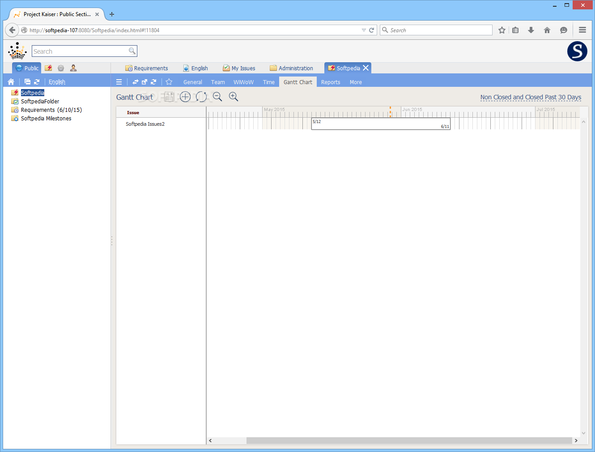
Task: Open the browser bookmarks list icon
Action: [515, 30]
